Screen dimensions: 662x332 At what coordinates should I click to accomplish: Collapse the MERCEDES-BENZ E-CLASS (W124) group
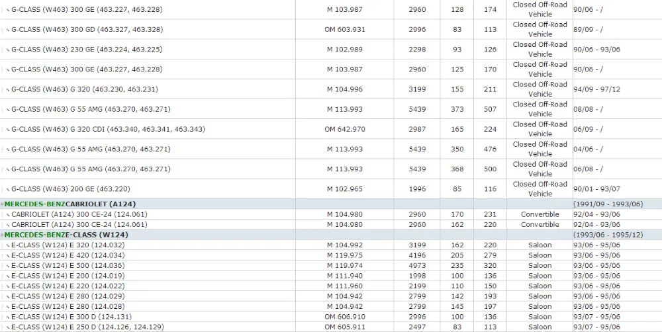(x=2, y=235)
